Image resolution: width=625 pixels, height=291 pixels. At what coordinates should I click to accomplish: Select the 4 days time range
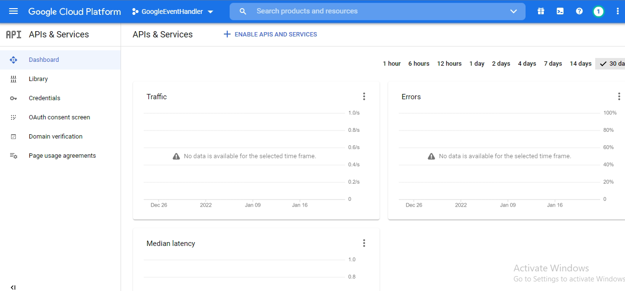pyautogui.click(x=527, y=64)
